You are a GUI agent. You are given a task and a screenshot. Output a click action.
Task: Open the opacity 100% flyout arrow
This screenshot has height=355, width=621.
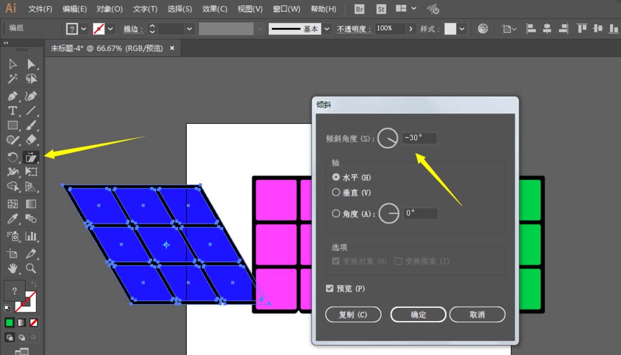410,29
